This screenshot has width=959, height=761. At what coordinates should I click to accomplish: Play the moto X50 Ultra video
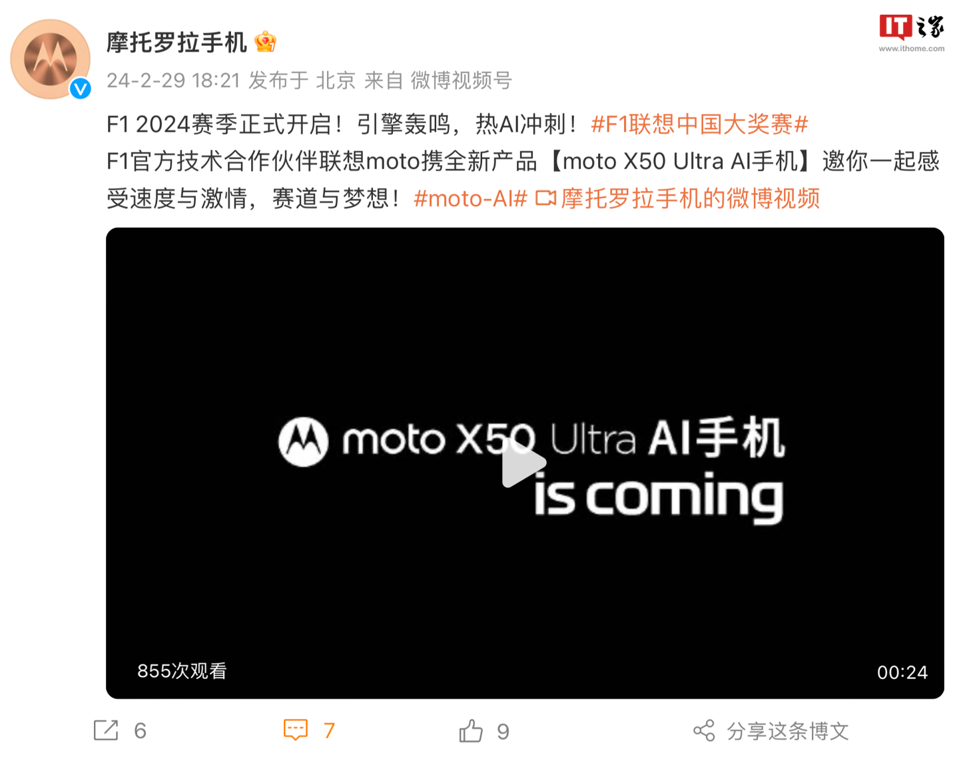[x=524, y=463]
